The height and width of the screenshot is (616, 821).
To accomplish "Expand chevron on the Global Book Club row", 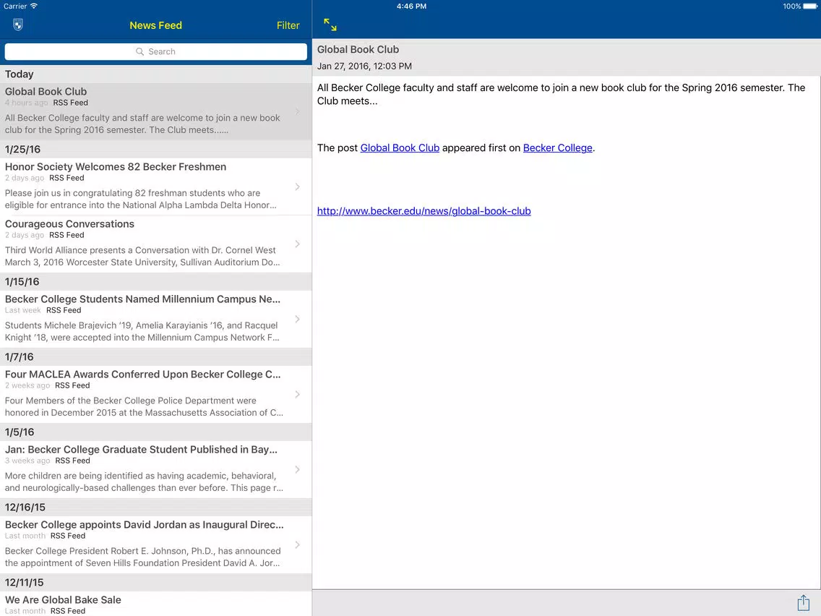I will [x=298, y=111].
